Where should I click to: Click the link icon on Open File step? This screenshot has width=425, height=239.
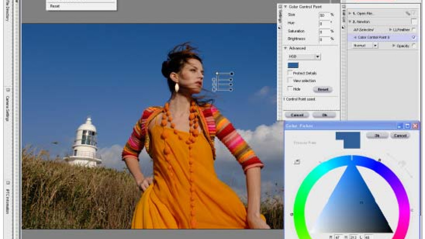(408, 13)
